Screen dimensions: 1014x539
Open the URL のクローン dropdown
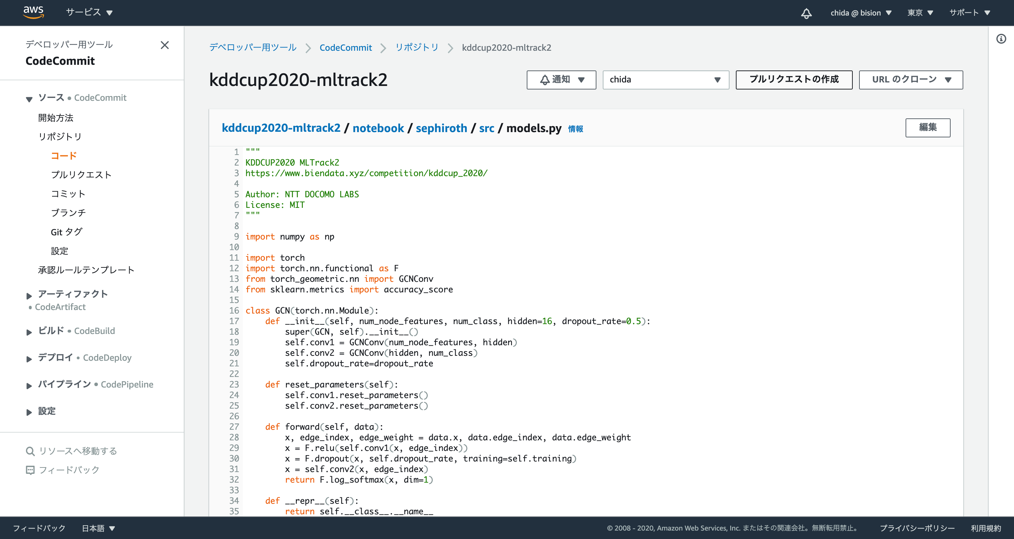pyautogui.click(x=910, y=80)
